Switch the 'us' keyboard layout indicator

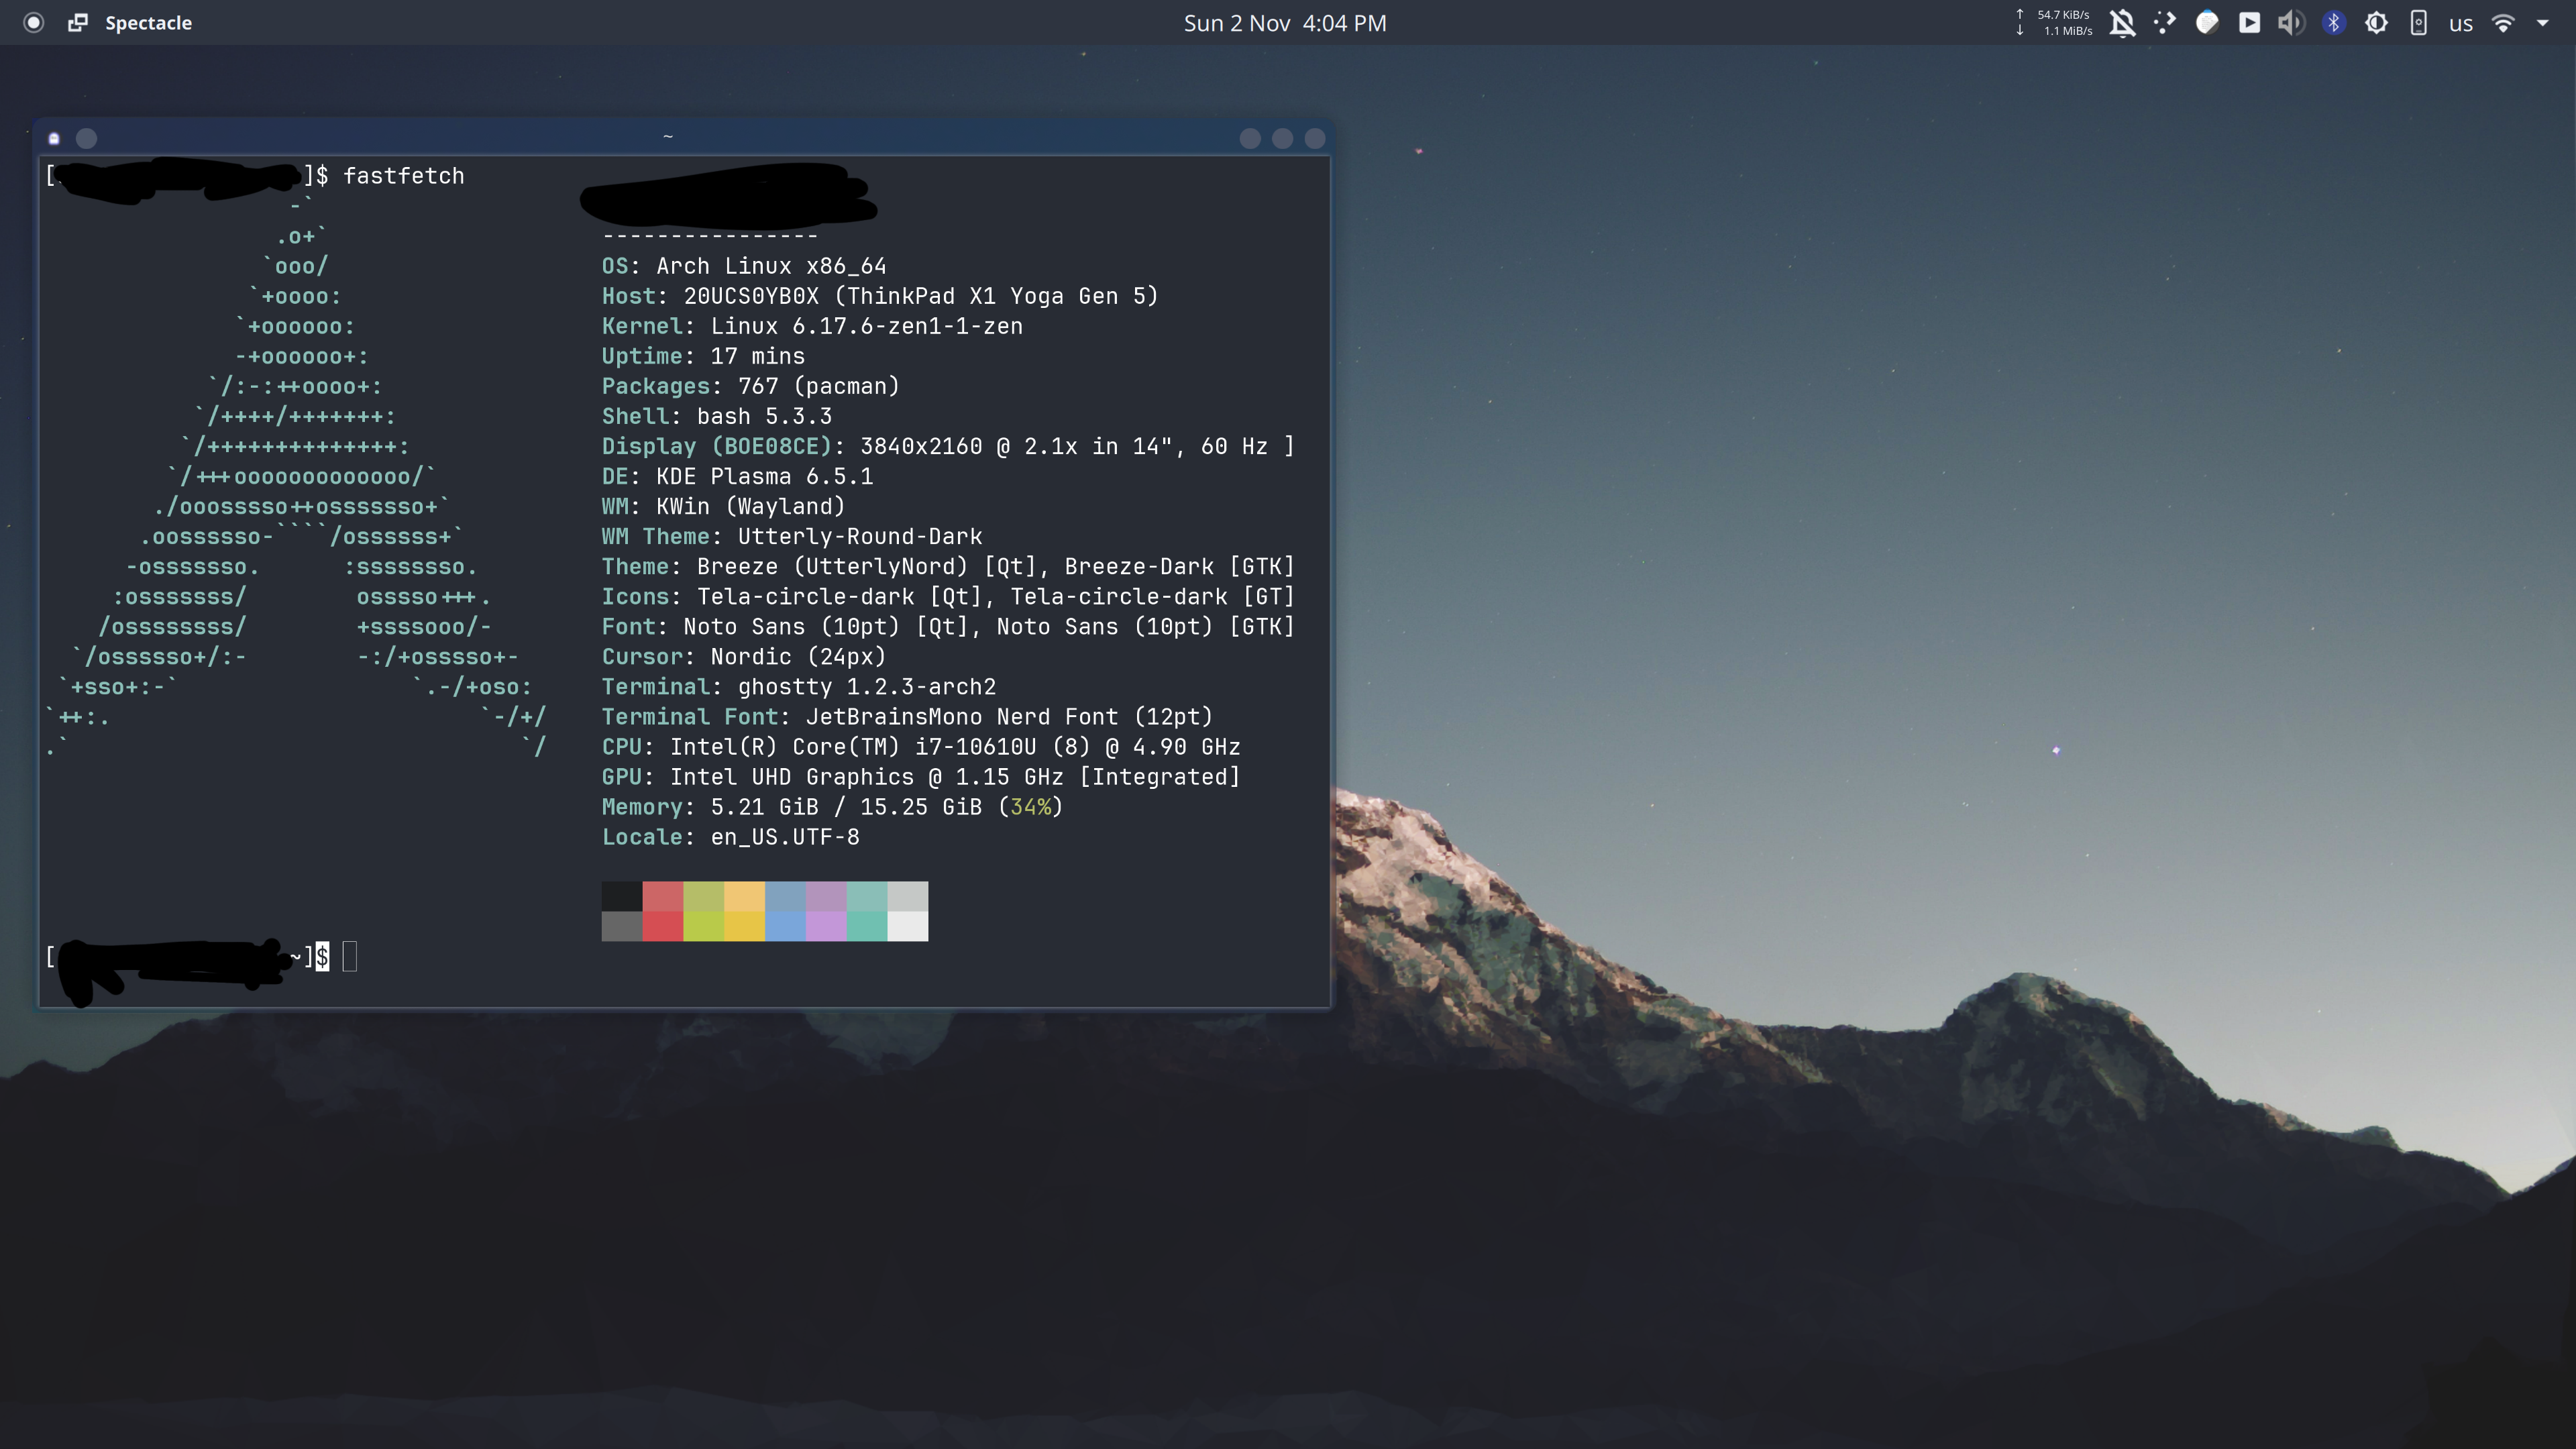tap(2461, 22)
